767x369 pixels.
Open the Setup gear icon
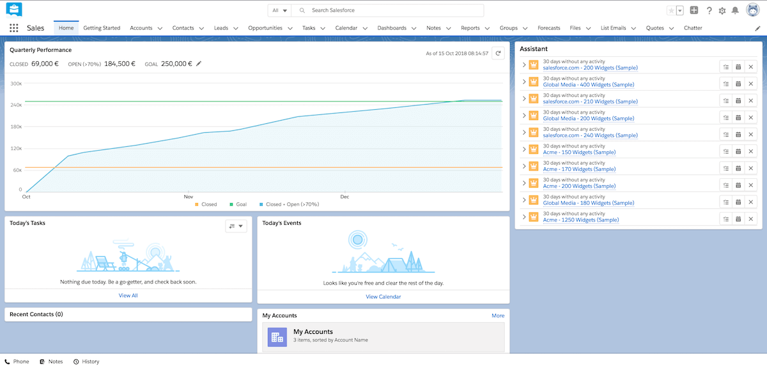pyautogui.click(x=722, y=10)
